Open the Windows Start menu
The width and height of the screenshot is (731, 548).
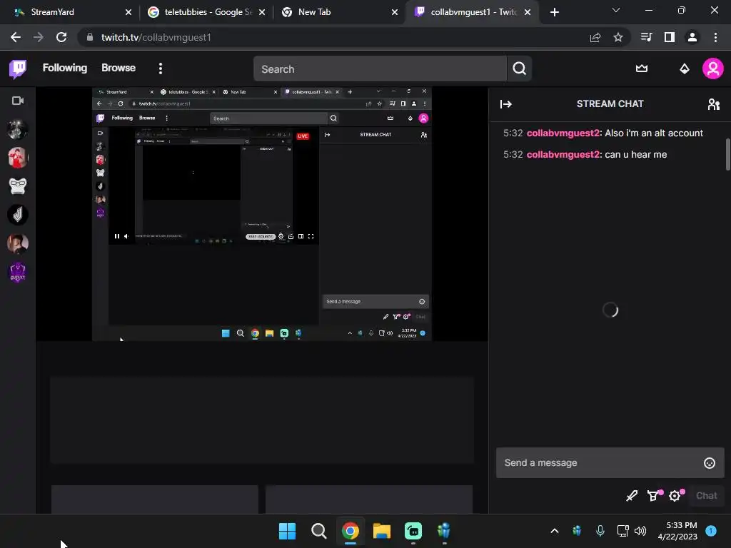[x=287, y=531]
